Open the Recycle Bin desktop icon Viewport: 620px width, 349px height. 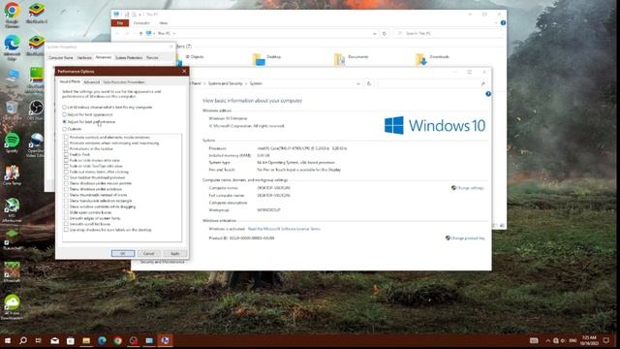point(12,111)
